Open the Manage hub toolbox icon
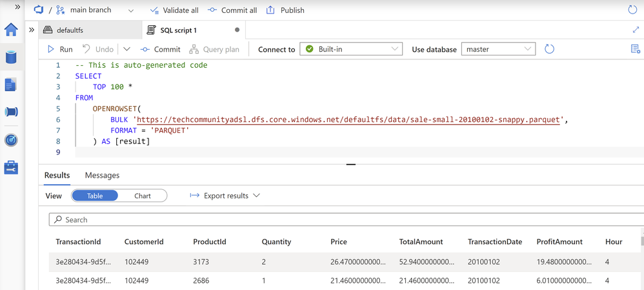The width and height of the screenshot is (644, 290). [11, 167]
